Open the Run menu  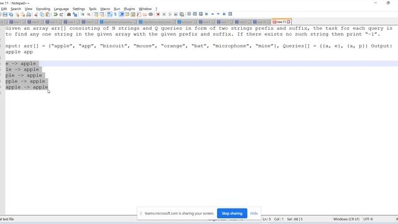pos(117,9)
